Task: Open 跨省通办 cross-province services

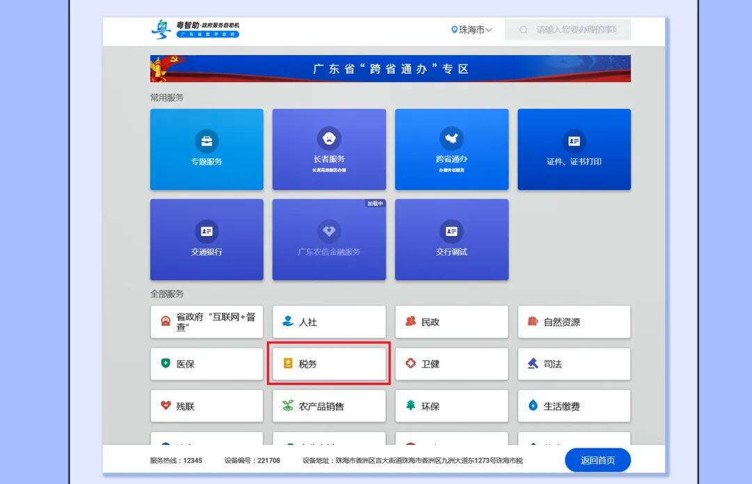Action: click(451, 149)
